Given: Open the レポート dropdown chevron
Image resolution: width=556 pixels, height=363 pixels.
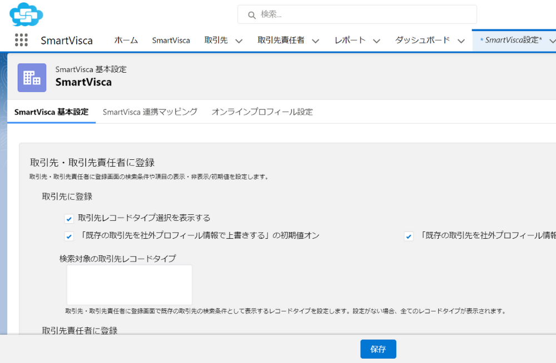Looking at the screenshot, I should [376, 41].
